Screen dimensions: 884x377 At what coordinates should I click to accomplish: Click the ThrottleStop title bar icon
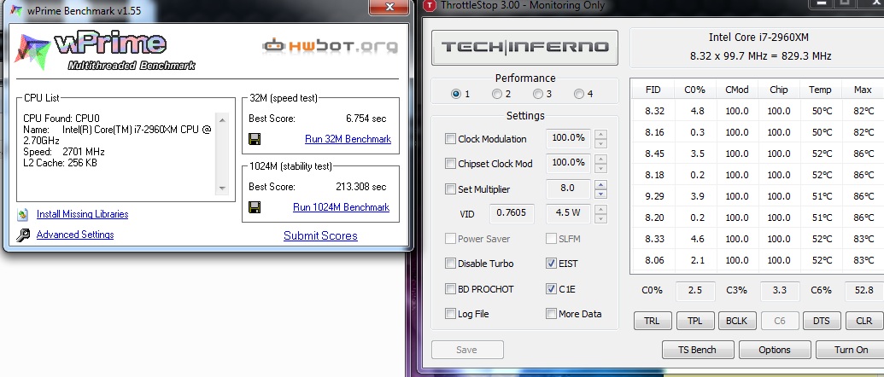click(430, 6)
